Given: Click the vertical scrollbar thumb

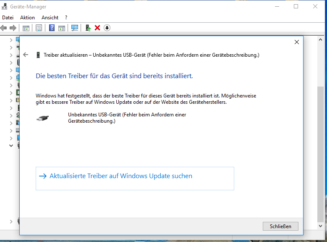Looking at the screenshot, I should pos(321,154).
